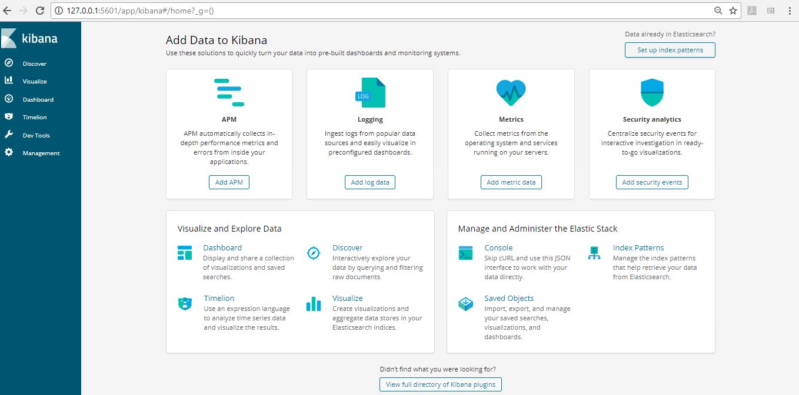Click the Add security events button
The image size is (799, 395).
[651, 182]
